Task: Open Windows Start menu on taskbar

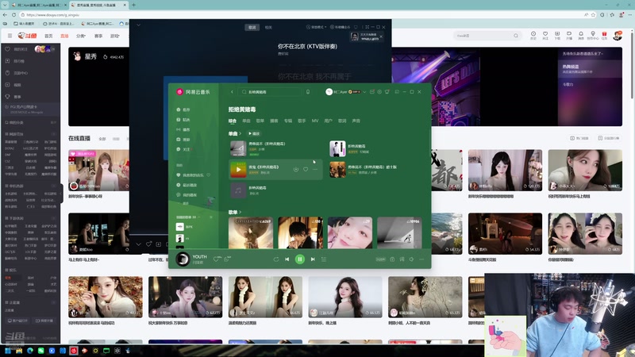Action: click(x=8, y=351)
